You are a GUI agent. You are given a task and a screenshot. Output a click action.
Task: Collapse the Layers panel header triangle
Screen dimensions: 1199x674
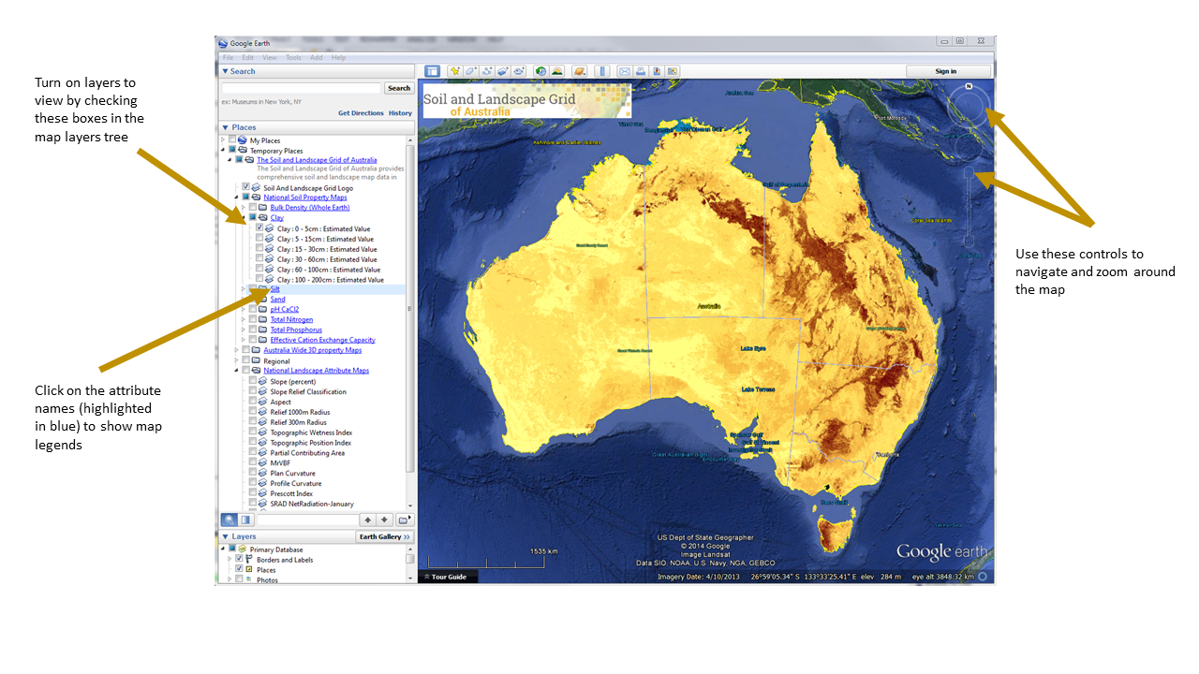pos(225,536)
